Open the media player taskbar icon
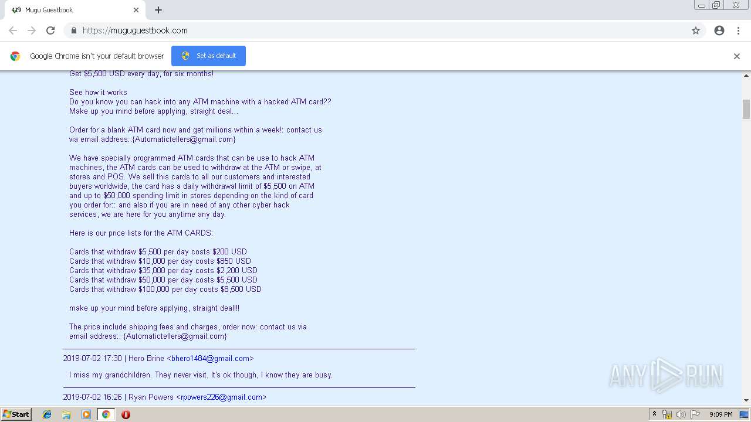This screenshot has width=751, height=422. click(x=86, y=414)
